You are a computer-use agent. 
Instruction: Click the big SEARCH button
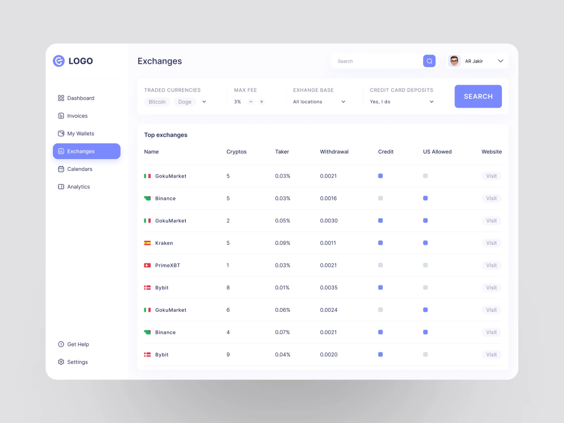(478, 96)
